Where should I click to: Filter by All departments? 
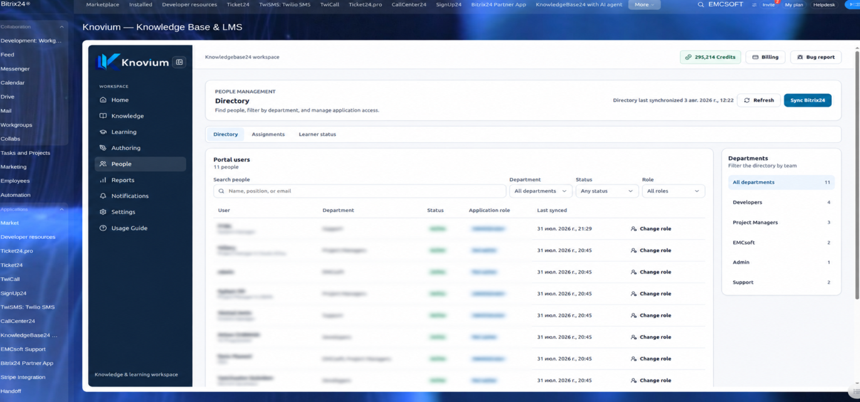click(x=781, y=182)
